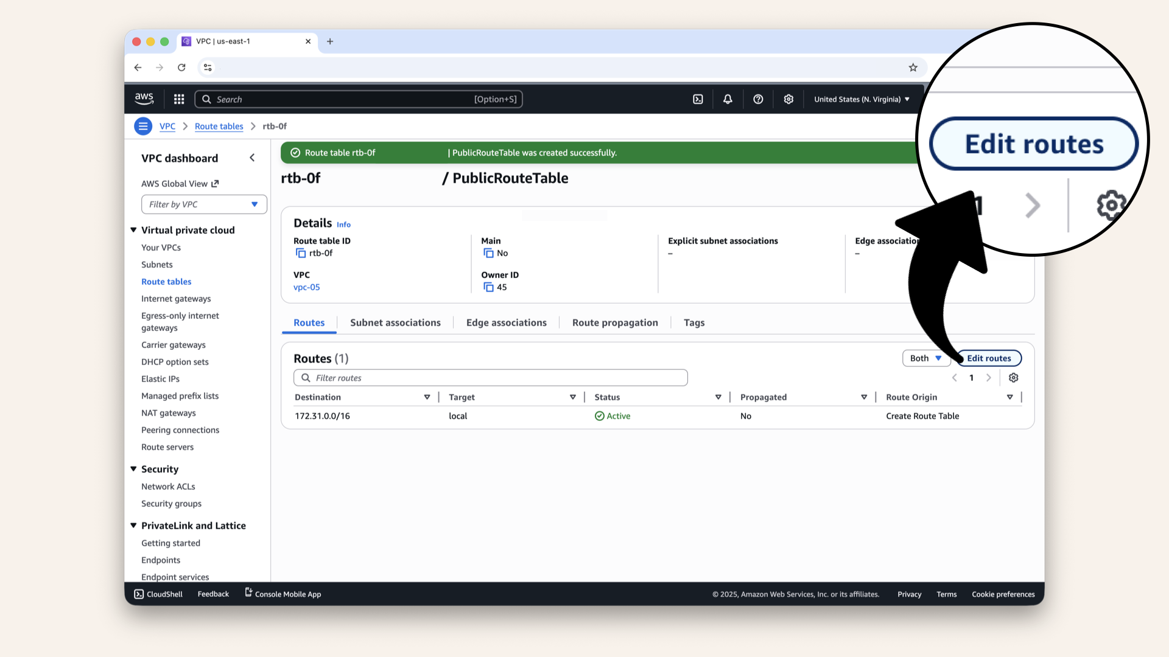Open the United States (N. Virginia) region selector
This screenshot has width=1169, height=657.
862,99
